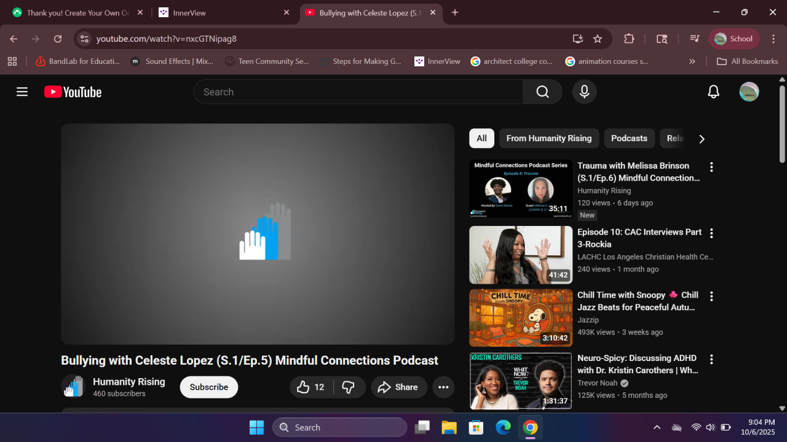Image resolution: width=787 pixels, height=442 pixels.
Task: Open options for Trauma with Melissa Brinson video
Action: coord(711,167)
